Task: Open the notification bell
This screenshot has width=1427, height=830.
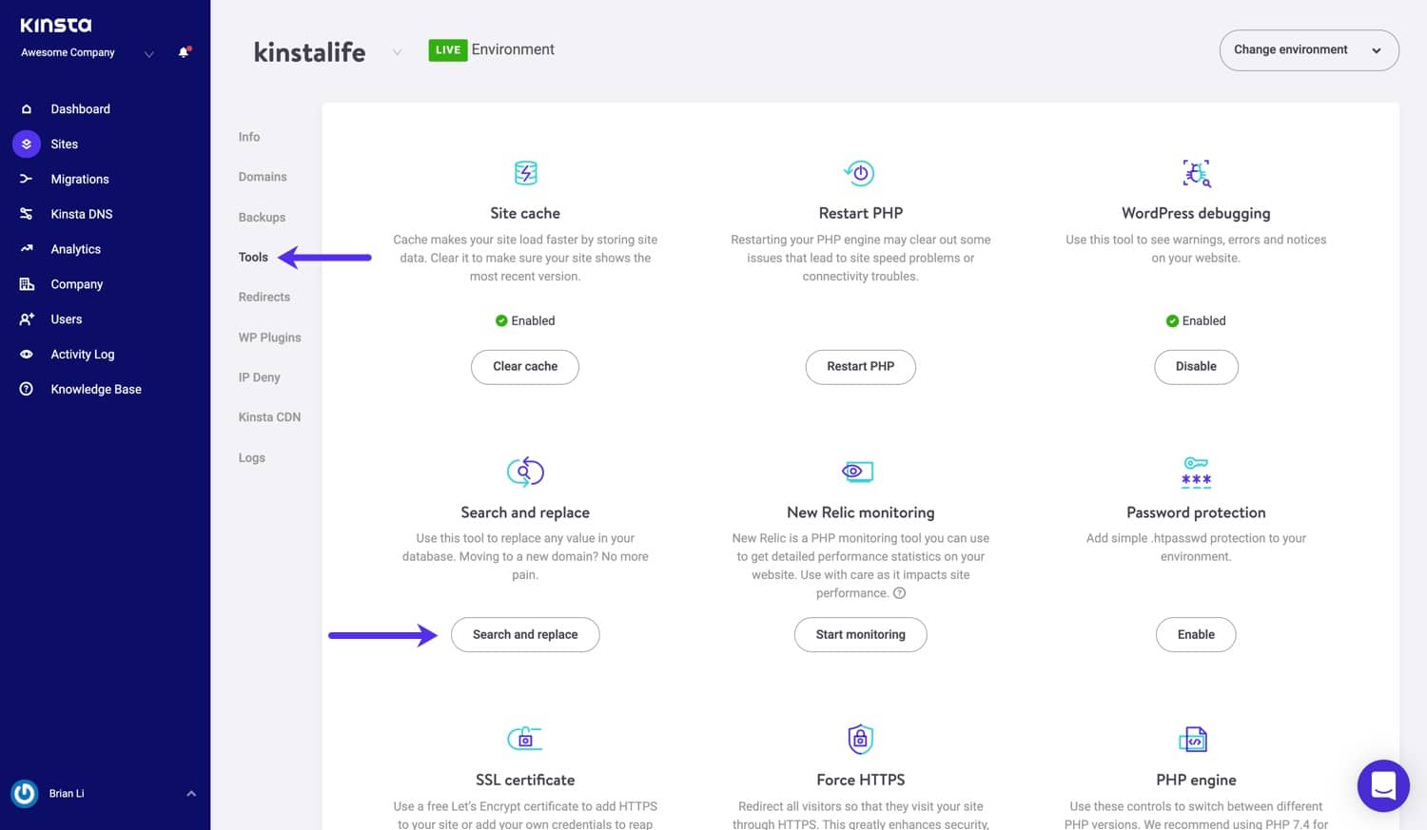Action: coord(183,52)
